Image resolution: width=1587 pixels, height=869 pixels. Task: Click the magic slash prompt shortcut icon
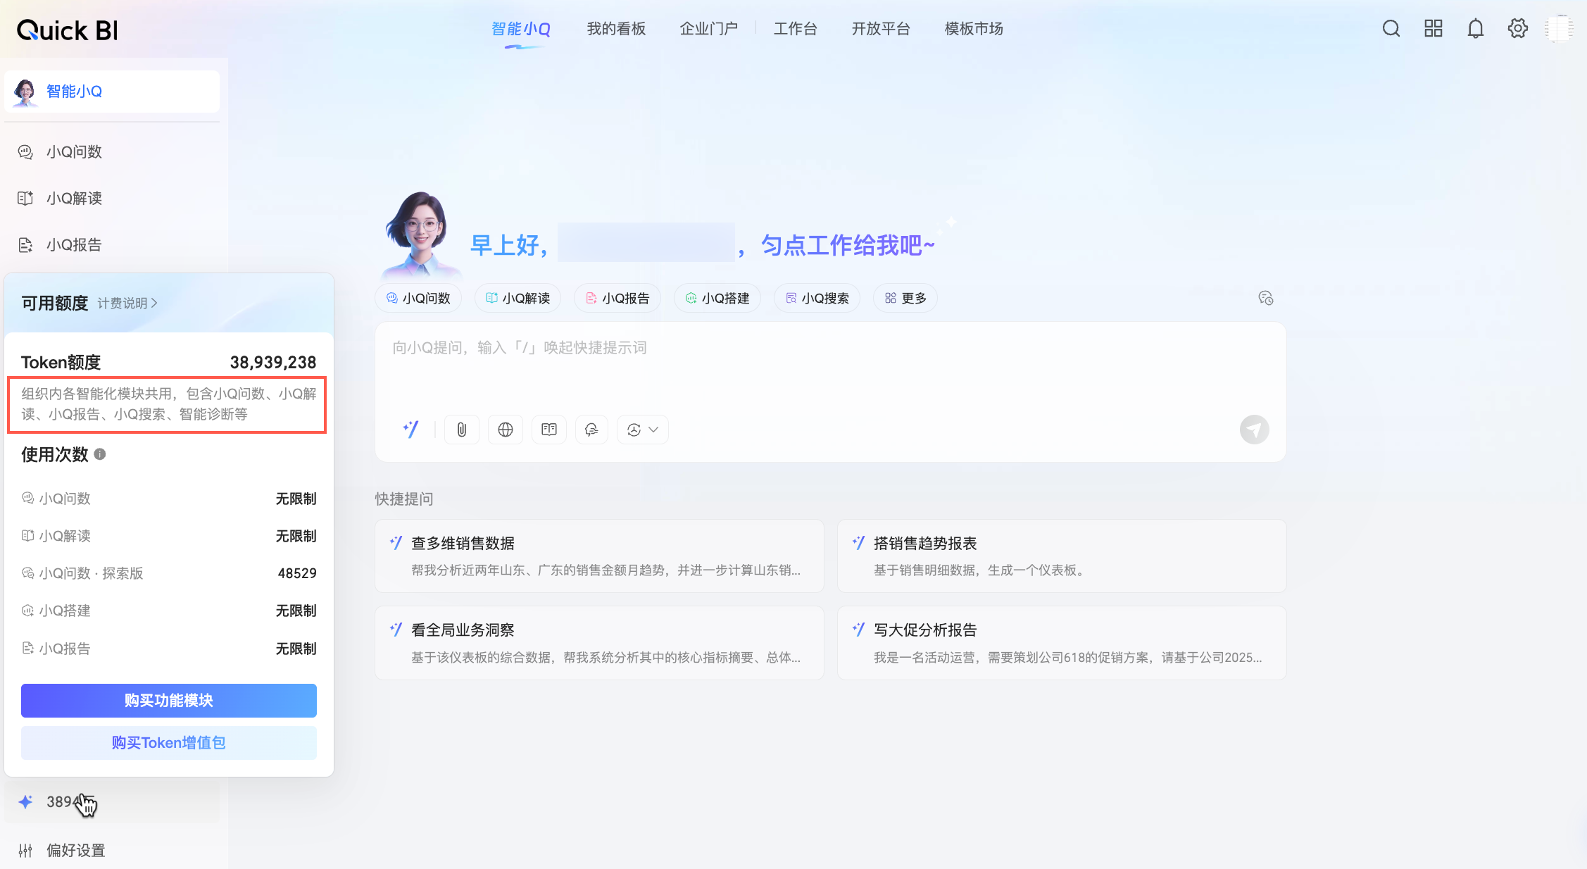pyautogui.click(x=411, y=430)
